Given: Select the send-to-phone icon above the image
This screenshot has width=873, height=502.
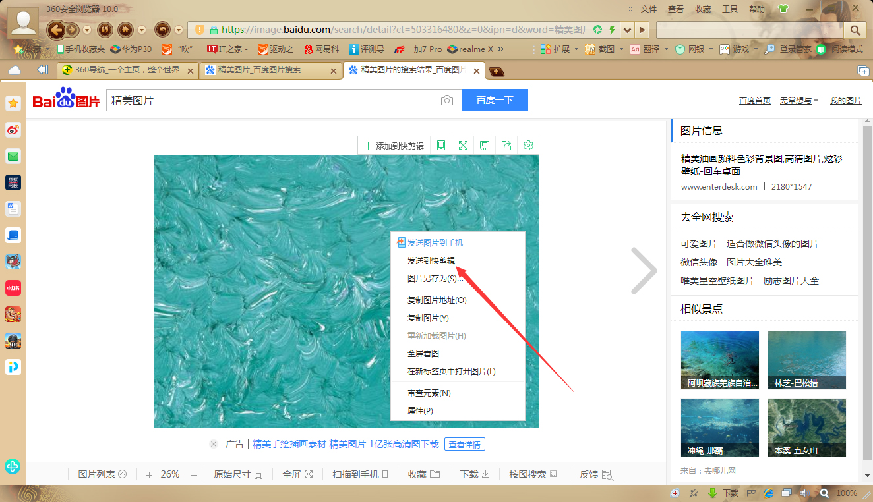Looking at the screenshot, I should coord(440,145).
